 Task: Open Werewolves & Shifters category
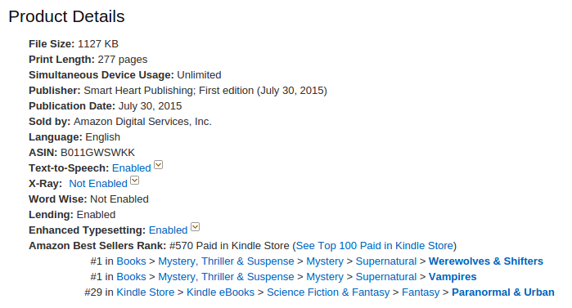[486, 261]
